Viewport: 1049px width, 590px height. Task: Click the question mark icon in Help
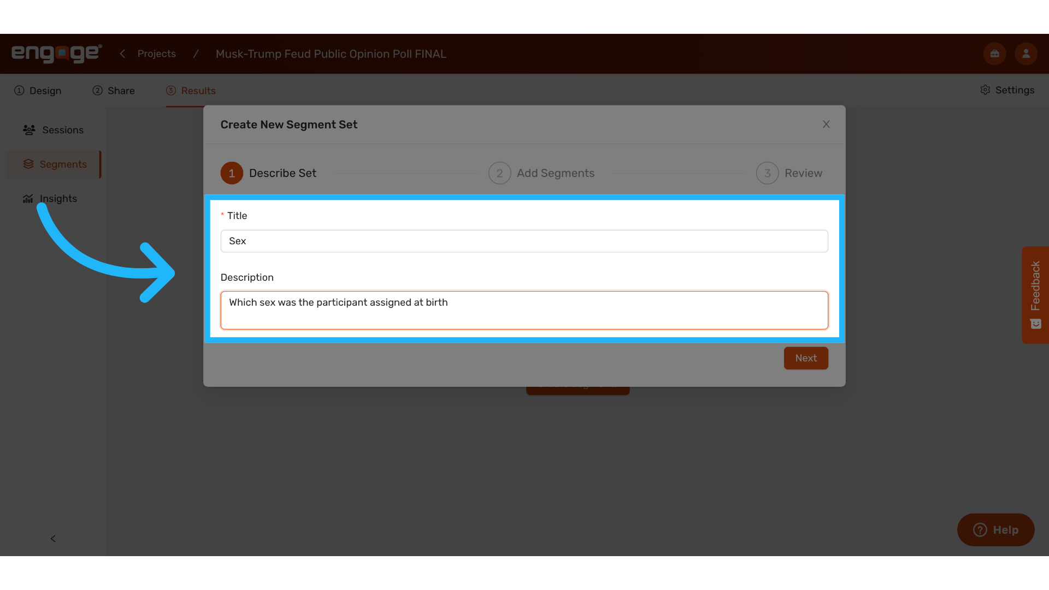coord(980,530)
